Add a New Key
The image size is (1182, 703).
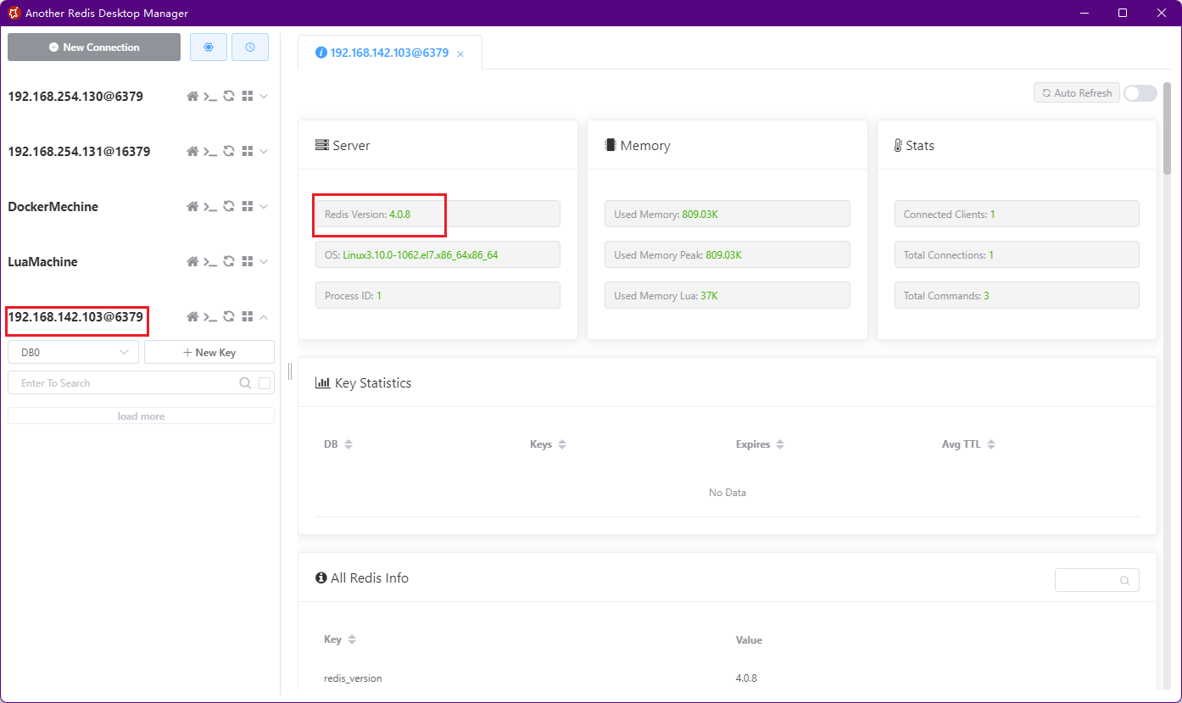(x=209, y=352)
